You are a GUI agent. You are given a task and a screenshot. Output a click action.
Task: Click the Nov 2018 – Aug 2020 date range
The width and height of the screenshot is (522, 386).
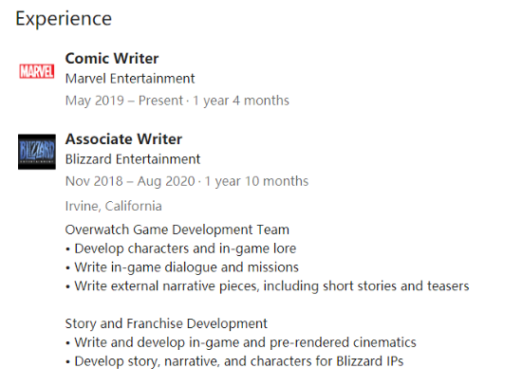(130, 181)
